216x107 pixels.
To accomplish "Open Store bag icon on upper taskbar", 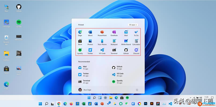I will [122, 98].
